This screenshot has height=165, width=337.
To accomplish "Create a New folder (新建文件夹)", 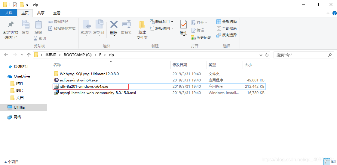I will [x=142, y=30].
